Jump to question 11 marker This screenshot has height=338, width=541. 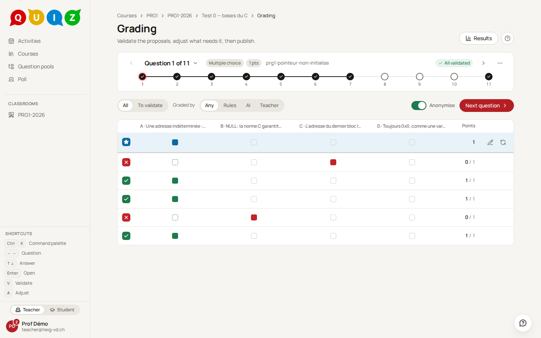[x=489, y=77]
